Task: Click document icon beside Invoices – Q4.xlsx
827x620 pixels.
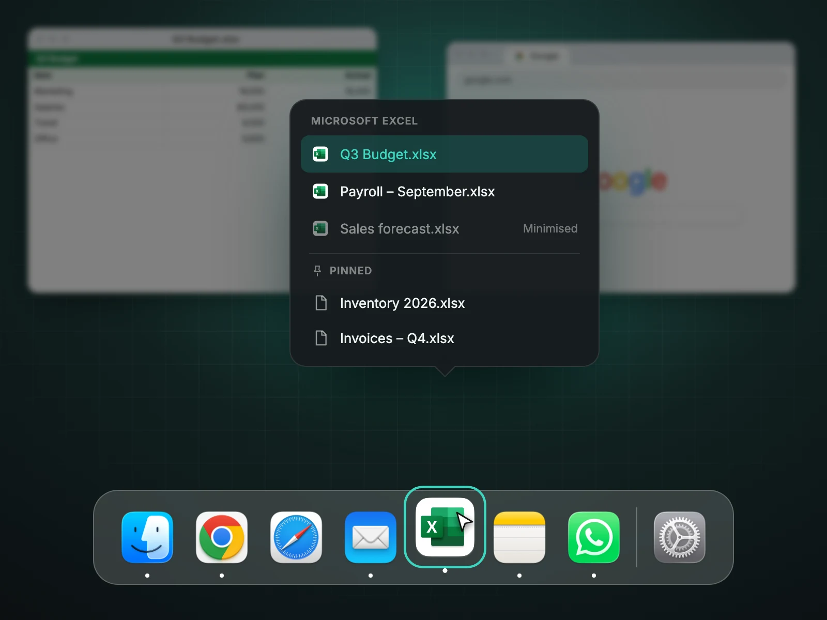Action: click(x=321, y=338)
